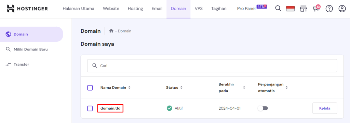
Task: Open the search magnifier in top bar
Action: [278, 9]
